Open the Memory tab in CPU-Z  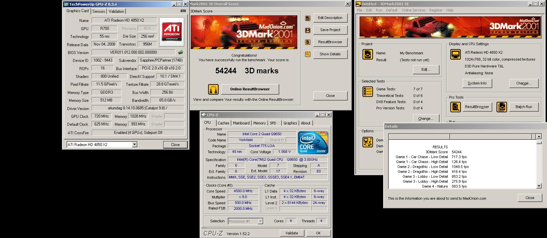260,123
